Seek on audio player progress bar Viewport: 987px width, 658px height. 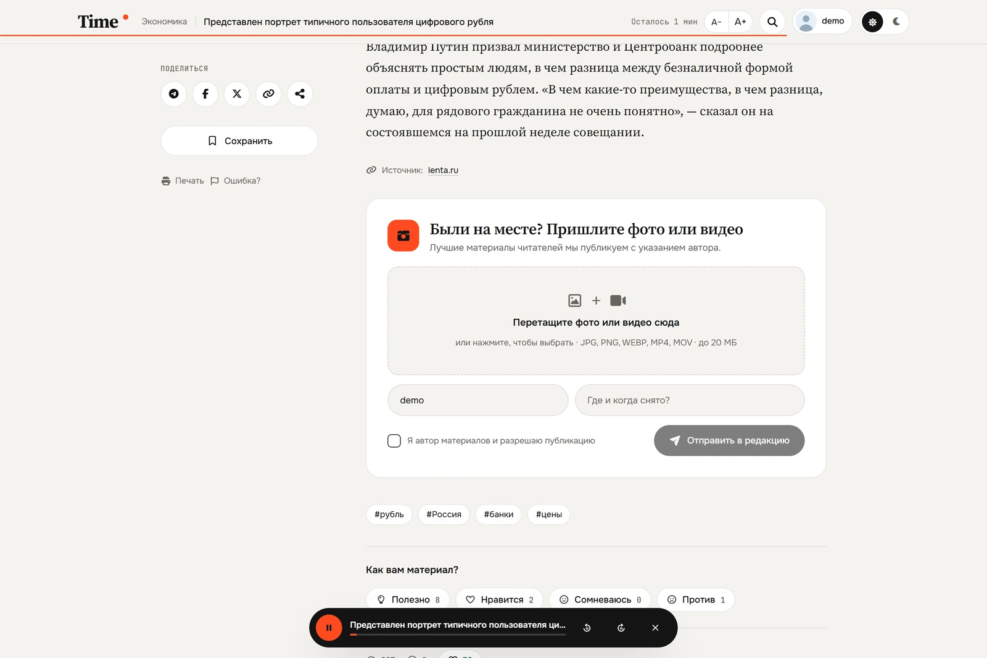[x=458, y=635]
